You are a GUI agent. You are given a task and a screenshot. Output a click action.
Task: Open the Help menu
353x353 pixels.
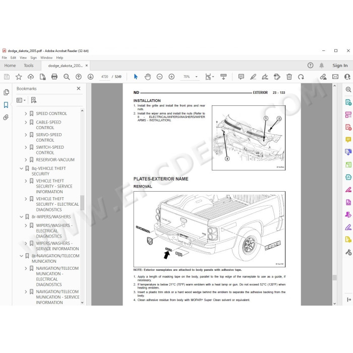(x=60, y=57)
